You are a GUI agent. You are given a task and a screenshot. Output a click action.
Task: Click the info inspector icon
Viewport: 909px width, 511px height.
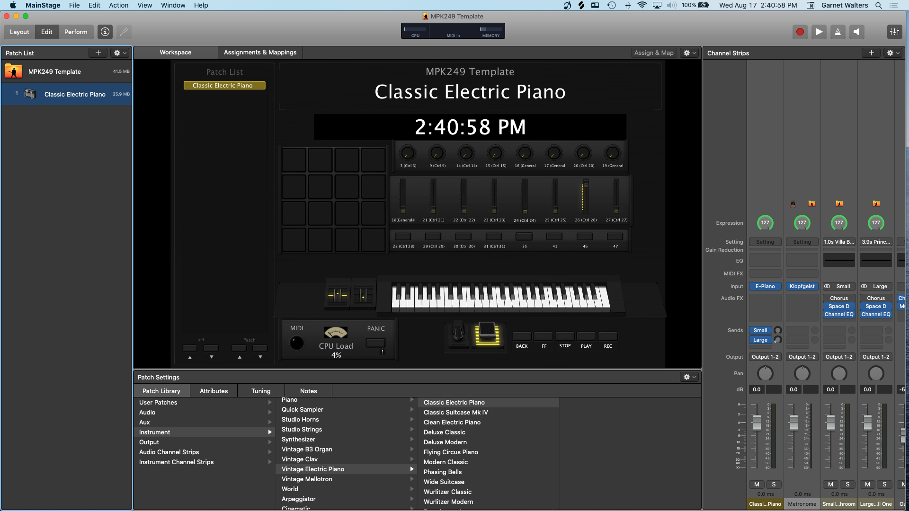coord(105,32)
